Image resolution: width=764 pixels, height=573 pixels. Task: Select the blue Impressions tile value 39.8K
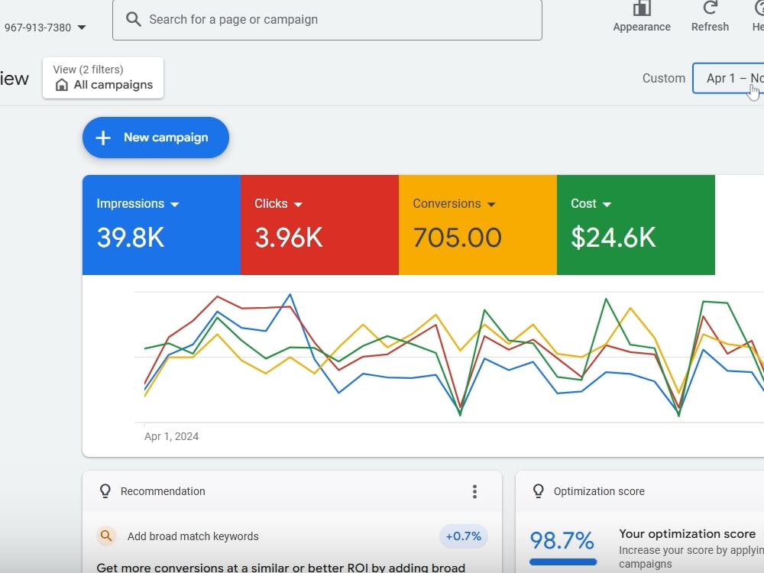(131, 238)
